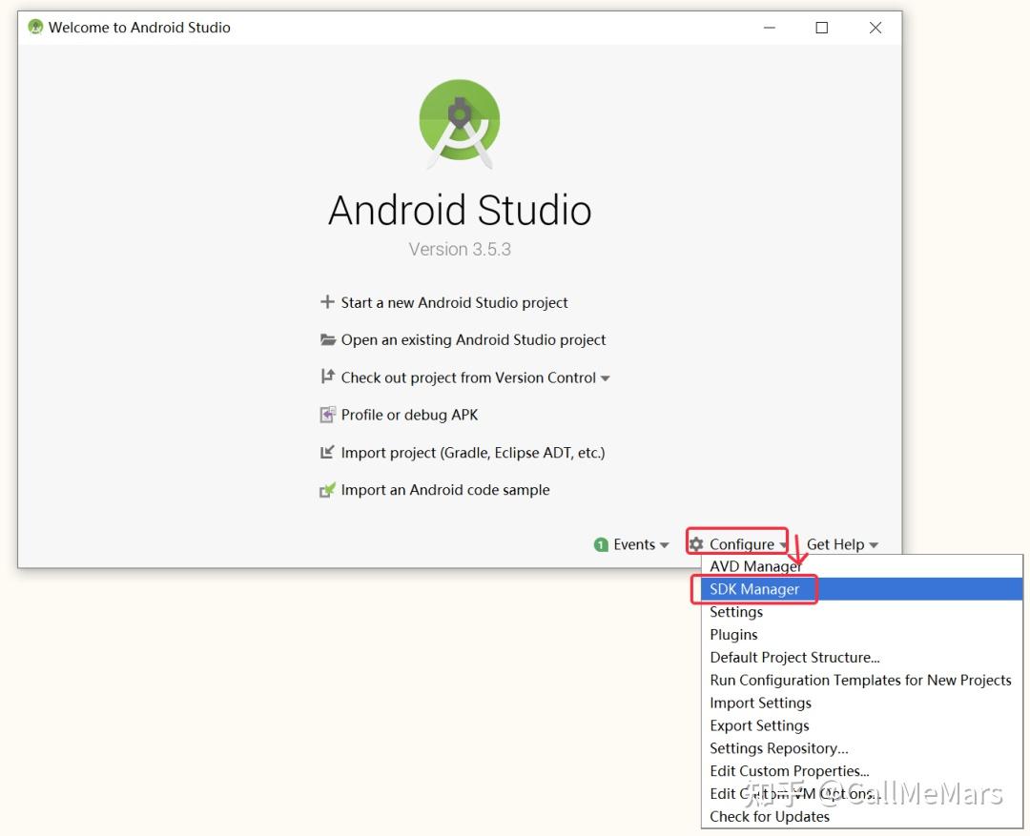This screenshot has width=1030, height=836.
Task: Select Run Configuration Templates for New Projects
Action: (x=862, y=681)
